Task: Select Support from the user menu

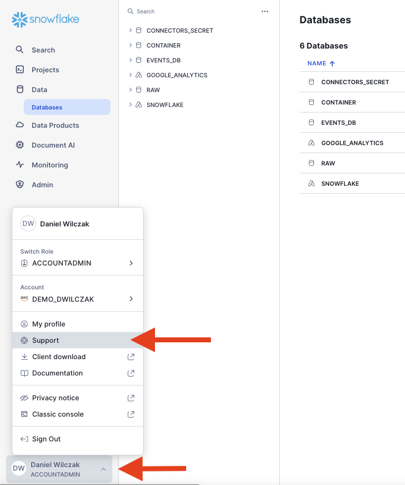Action: click(x=46, y=340)
